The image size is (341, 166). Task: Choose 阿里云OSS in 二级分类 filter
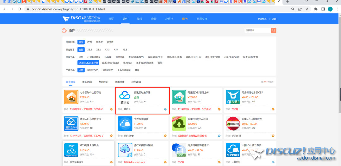tap(93, 70)
